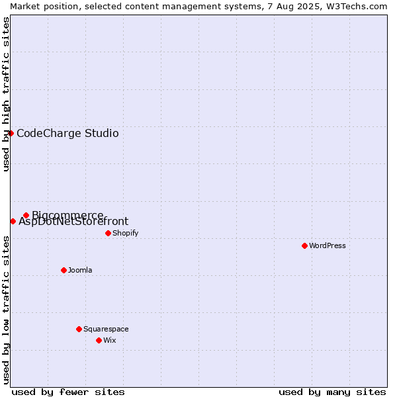Click the Shopify red data point
This screenshot has height=397, width=397.
[108, 233]
